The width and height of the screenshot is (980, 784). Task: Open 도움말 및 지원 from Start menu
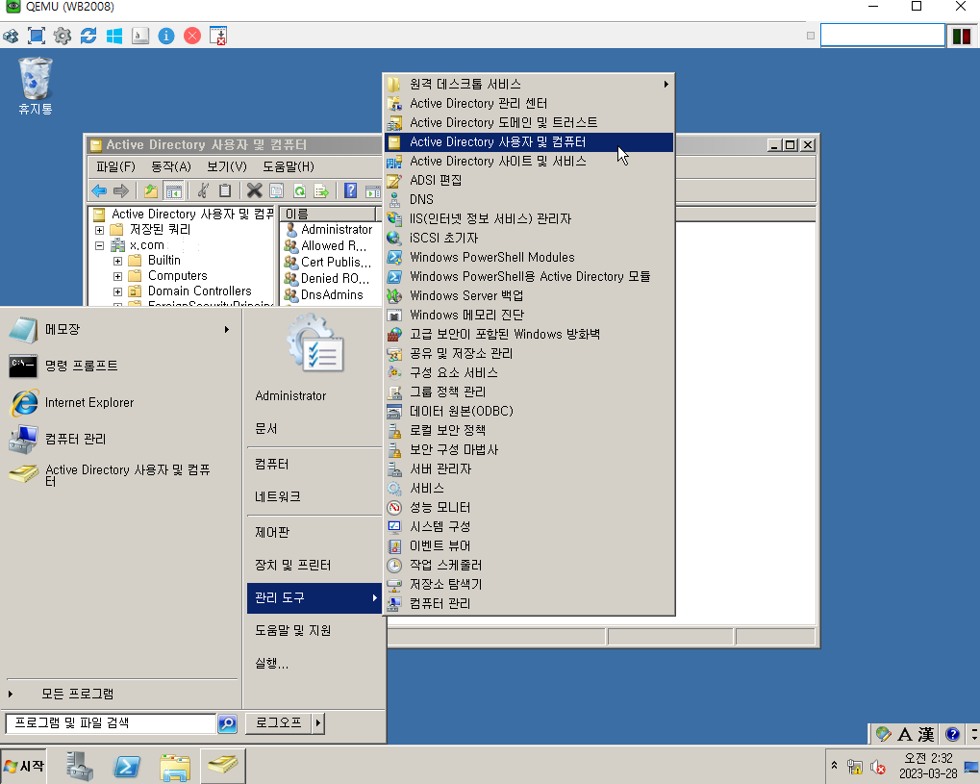point(314,630)
